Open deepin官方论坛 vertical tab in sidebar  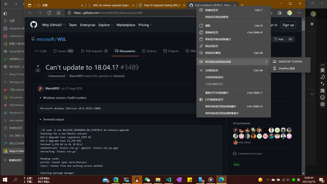pos(13,51)
